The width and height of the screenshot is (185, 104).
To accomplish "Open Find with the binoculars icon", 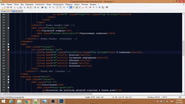I will point(42,7).
